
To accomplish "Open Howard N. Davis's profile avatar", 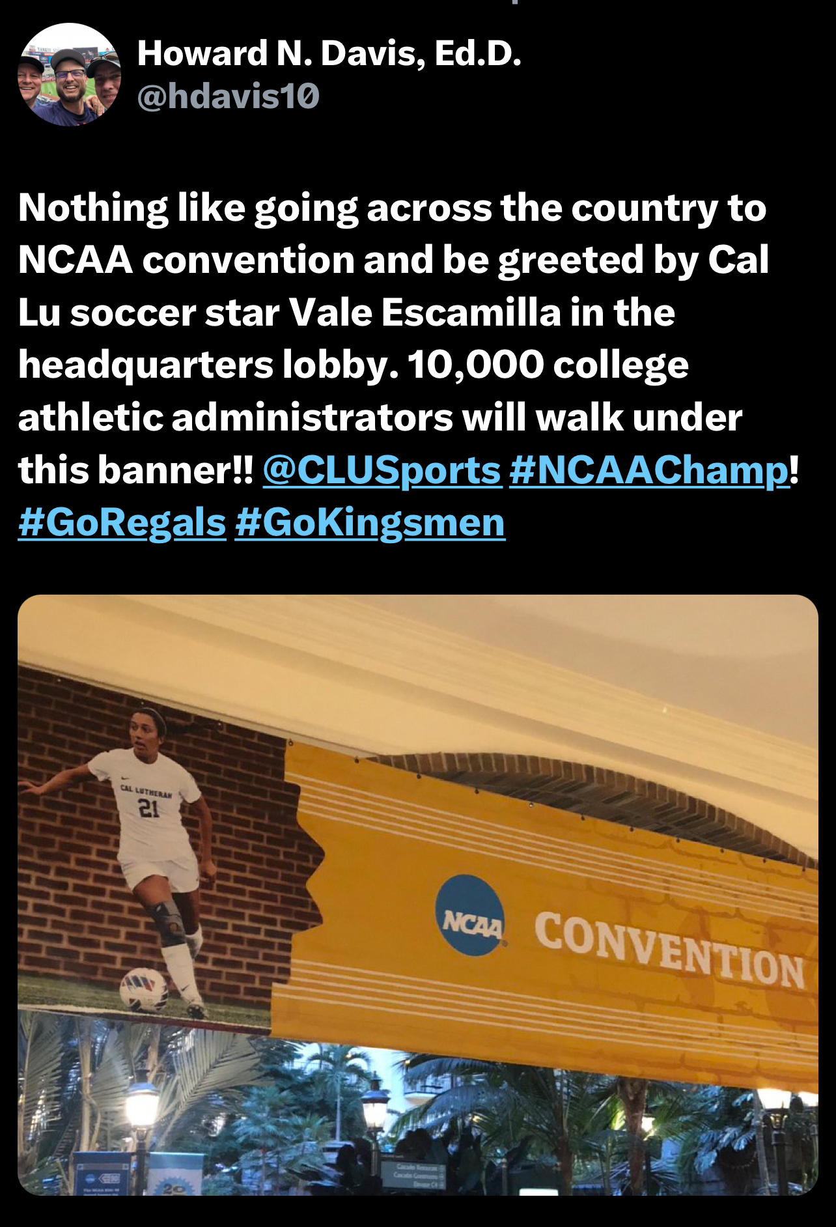I will [69, 74].
